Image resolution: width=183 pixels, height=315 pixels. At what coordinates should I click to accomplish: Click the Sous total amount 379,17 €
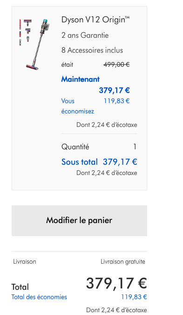click(120, 162)
